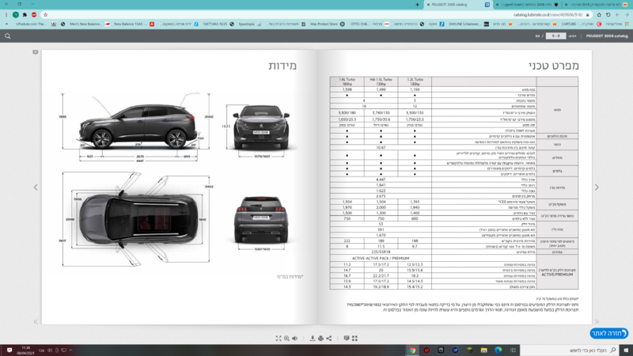Print the catalog pages via printer icon
The height and width of the screenshot is (356, 633).
[x=321, y=339]
